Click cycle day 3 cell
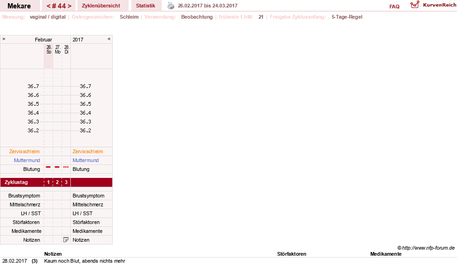 pos(66,182)
